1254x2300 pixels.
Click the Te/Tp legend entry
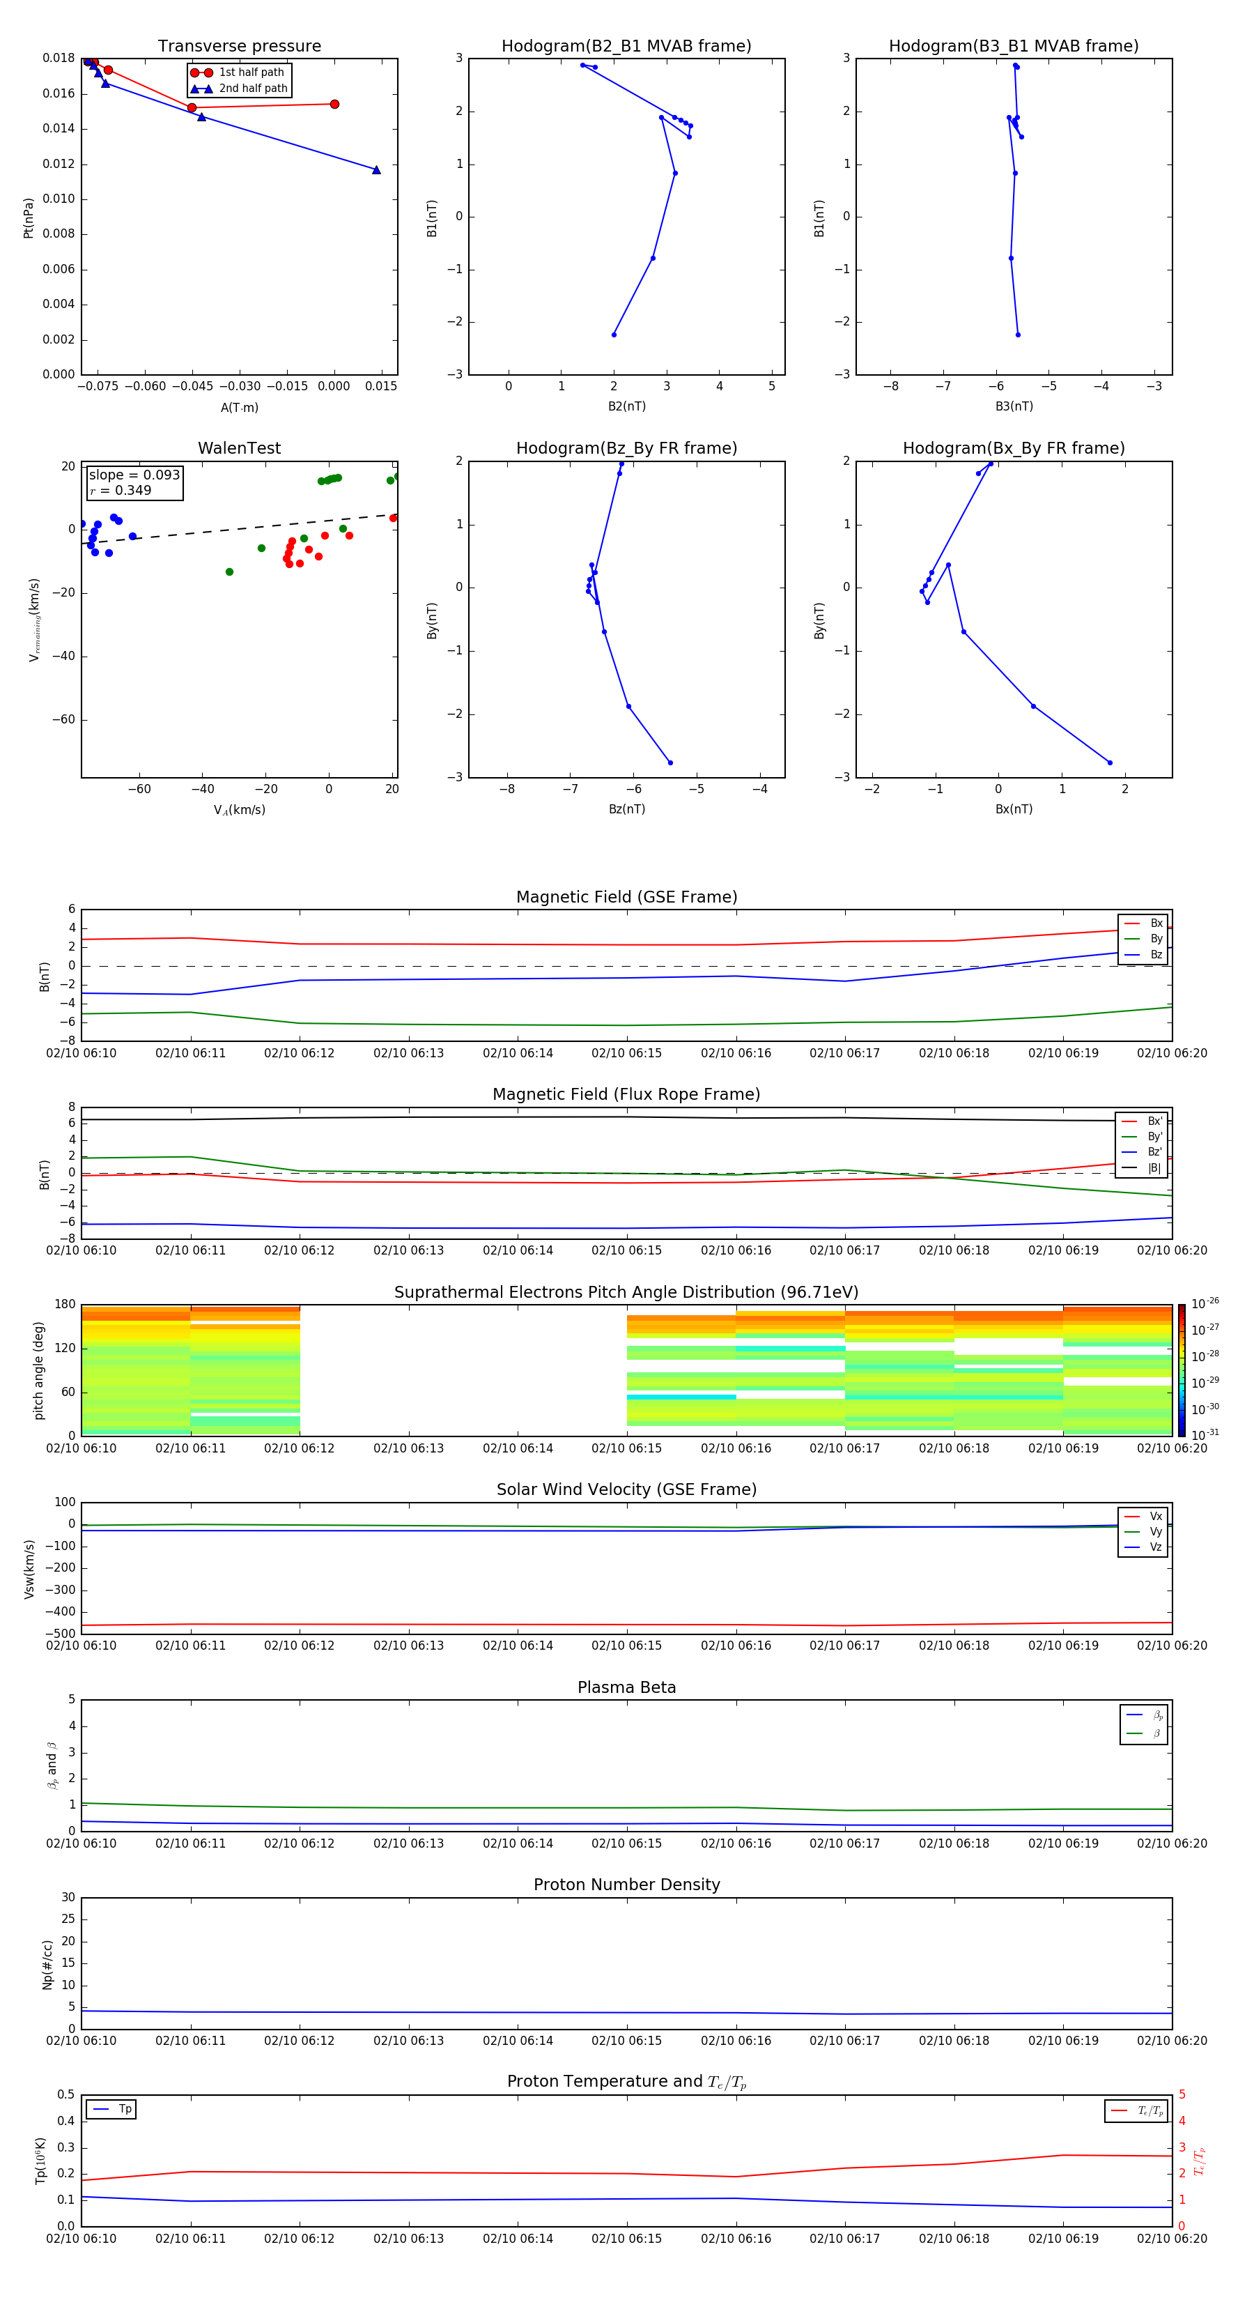[x=1136, y=2110]
